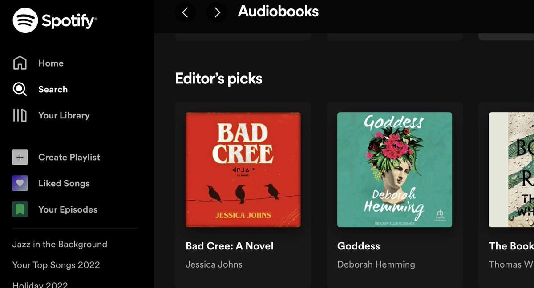This screenshot has height=288, width=534.
Task: Open the Liked Songs heart icon
Action: pos(20,183)
